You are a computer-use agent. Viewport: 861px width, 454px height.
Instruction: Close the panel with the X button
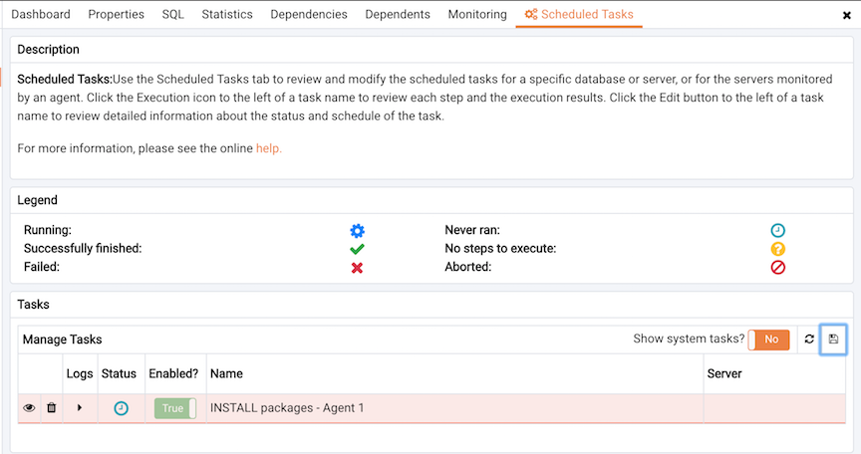[x=846, y=15]
